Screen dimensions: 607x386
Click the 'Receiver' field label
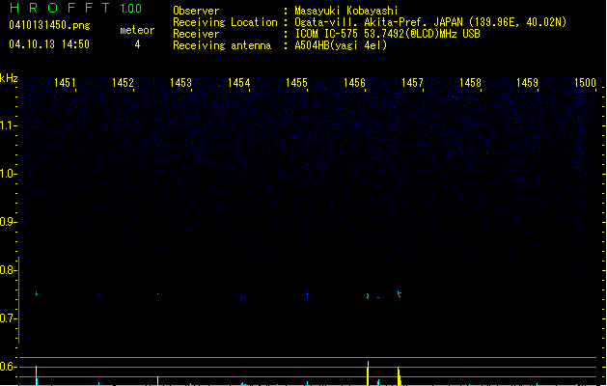[x=196, y=34]
